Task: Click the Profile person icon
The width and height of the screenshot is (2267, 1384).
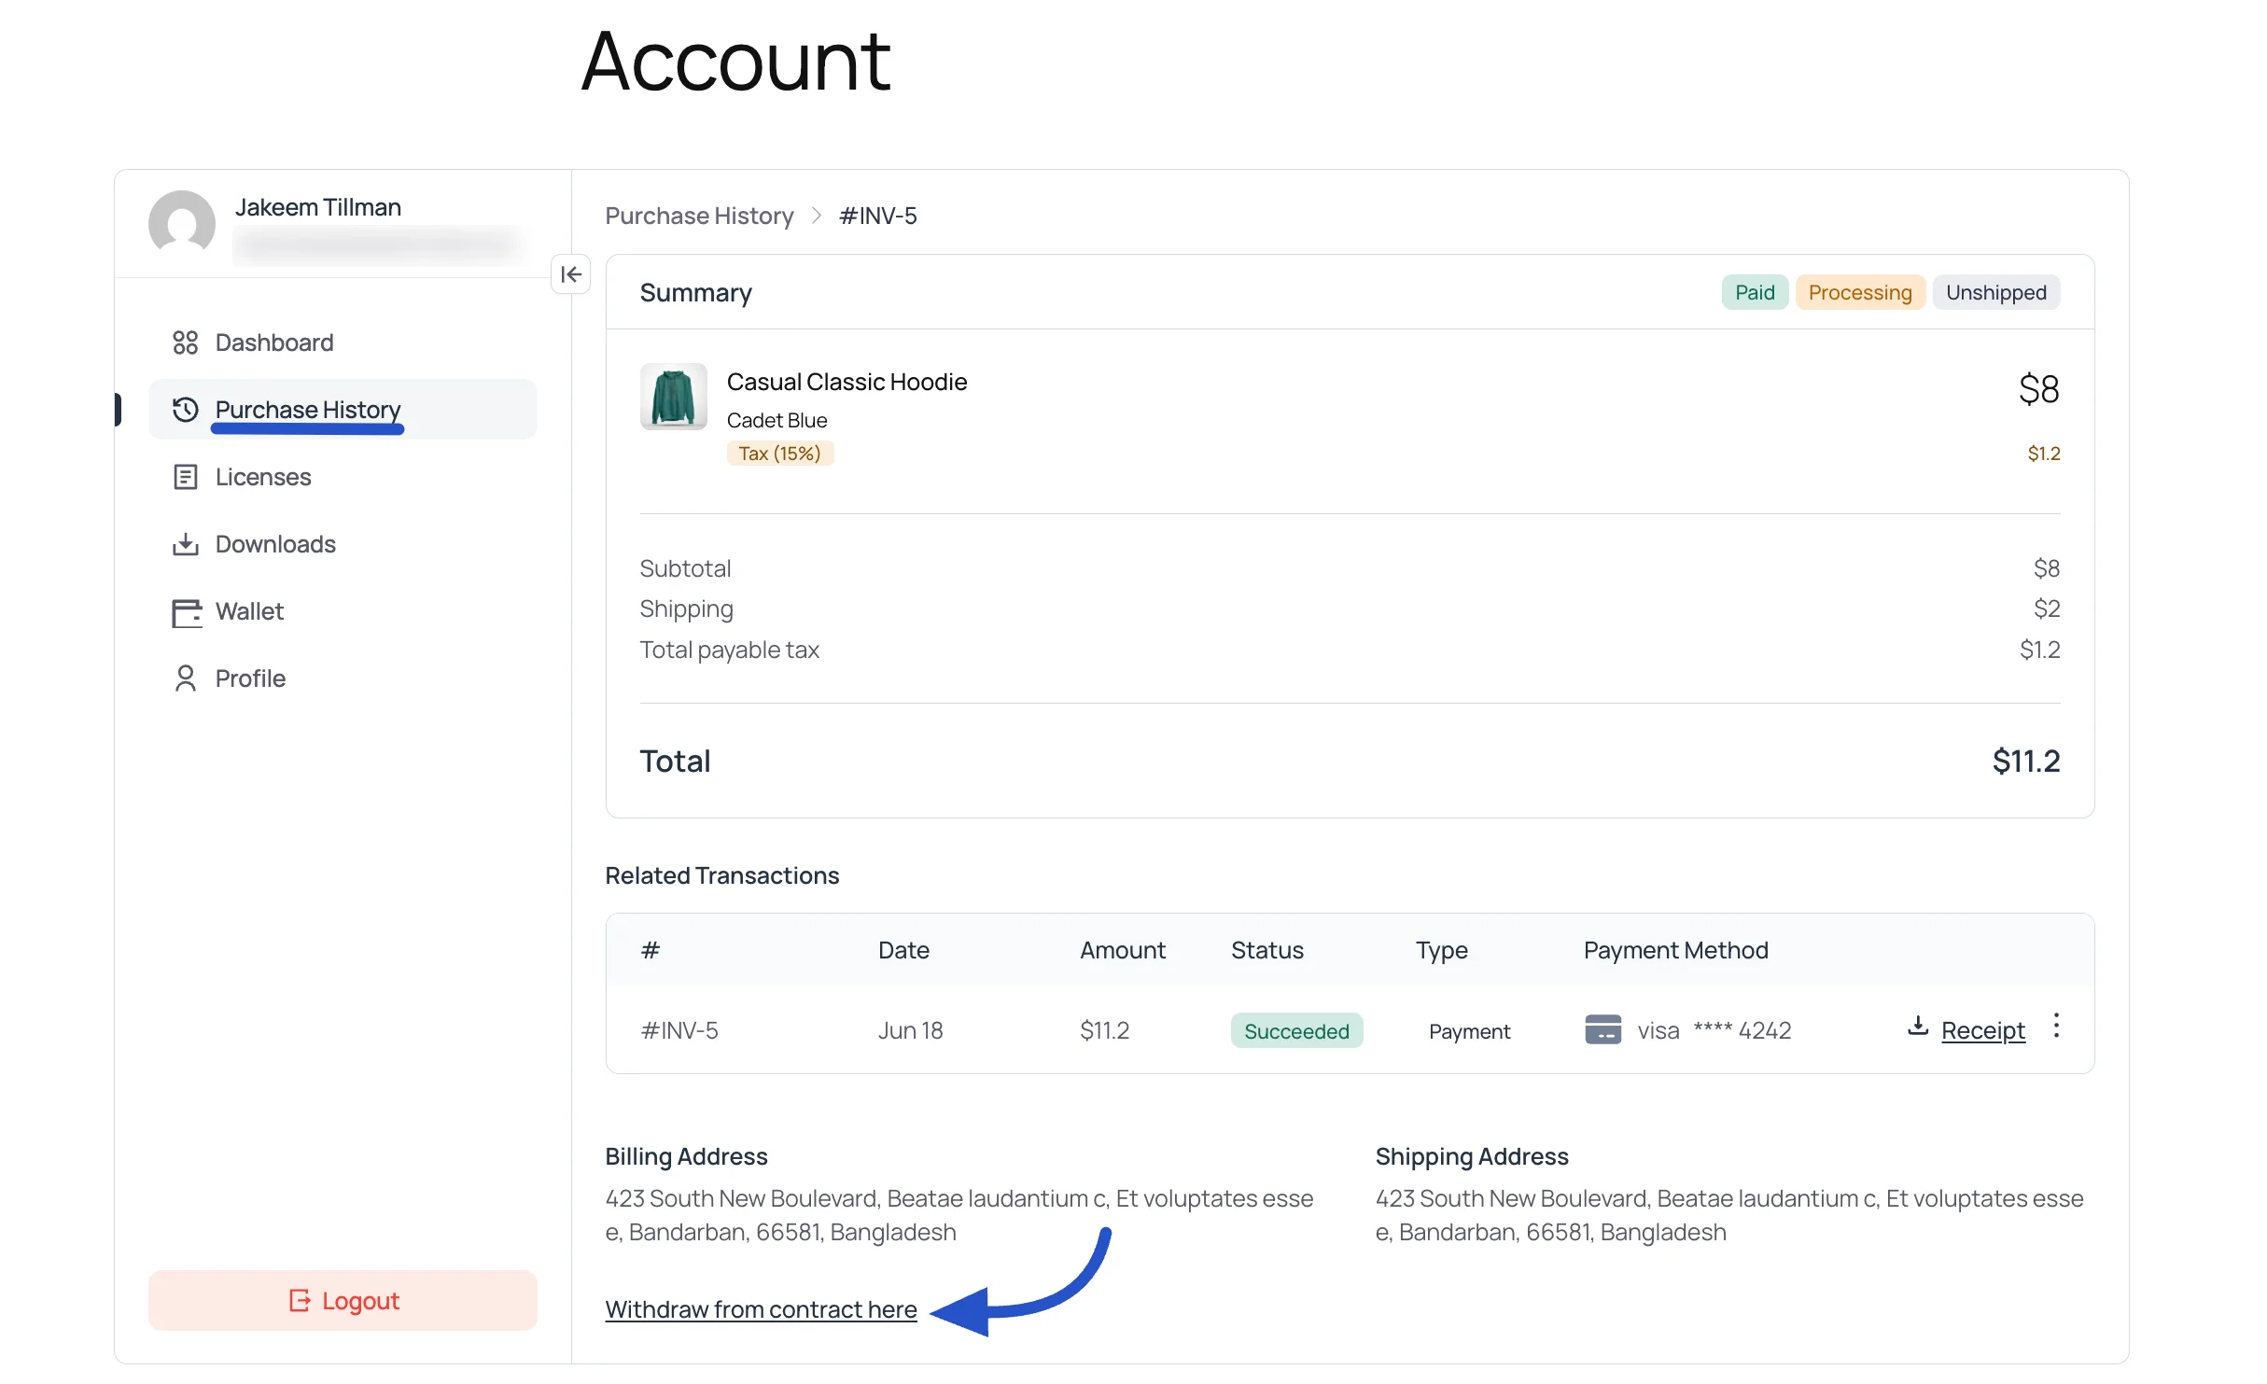Action: click(x=185, y=678)
